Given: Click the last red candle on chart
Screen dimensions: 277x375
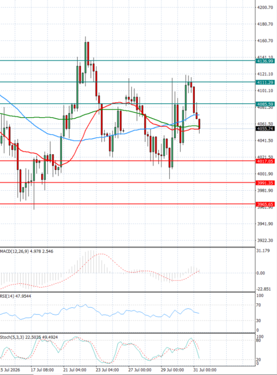Looking at the screenshot, I should [199, 124].
